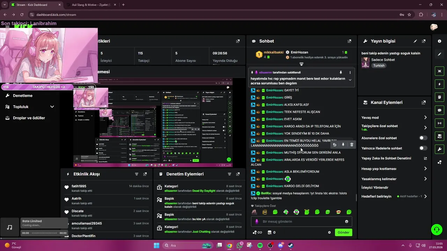
Task: Pop out the Yayın bilgisi panel
Action: (x=424, y=41)
